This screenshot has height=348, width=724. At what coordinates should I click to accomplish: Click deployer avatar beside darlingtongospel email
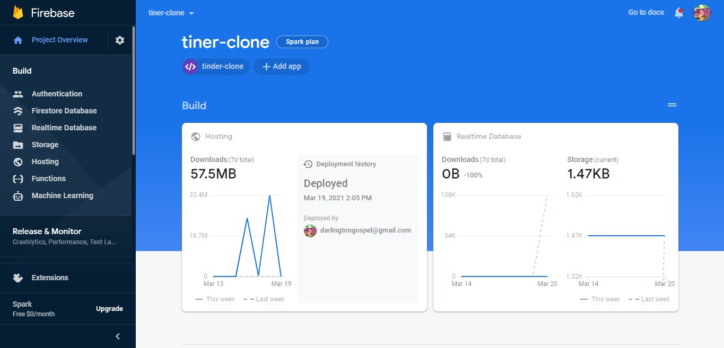310,230
